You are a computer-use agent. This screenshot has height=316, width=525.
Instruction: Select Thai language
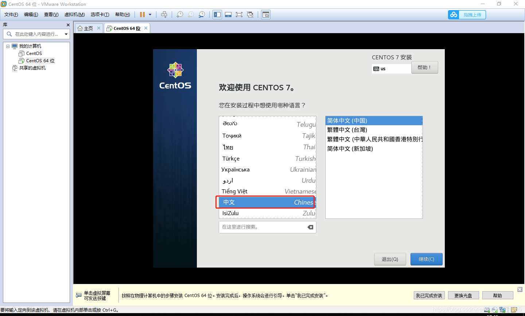pyautogui.click(x=268, y=147)
